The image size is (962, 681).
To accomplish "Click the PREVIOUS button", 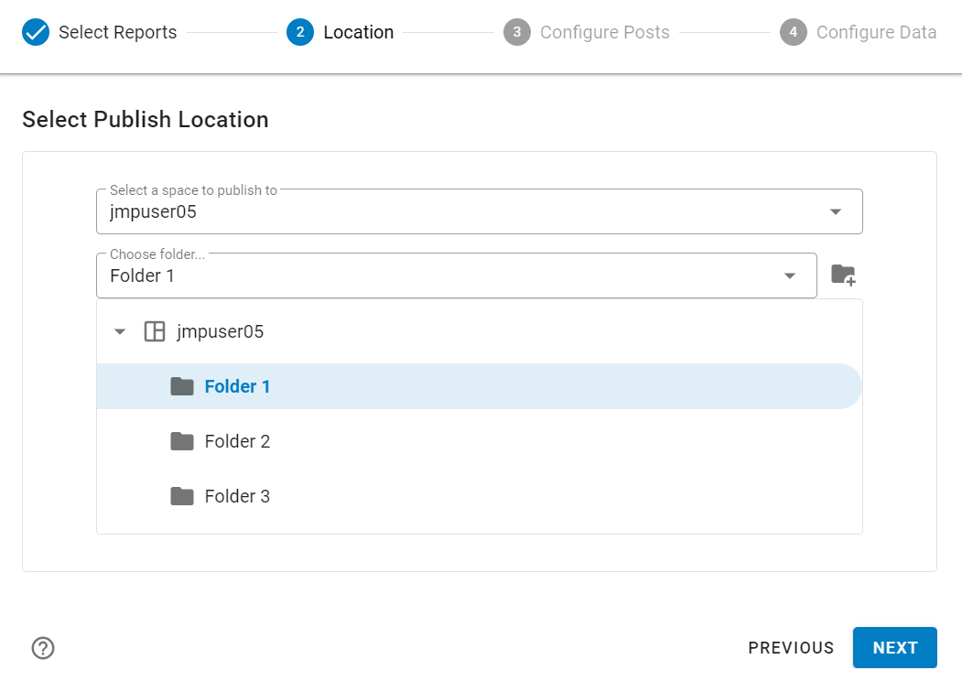I will [x=791, y=647].
